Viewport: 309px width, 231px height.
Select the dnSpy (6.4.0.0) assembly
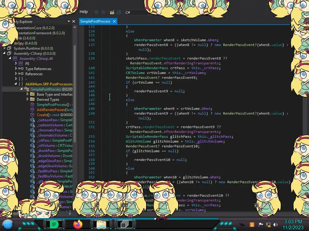25,43
